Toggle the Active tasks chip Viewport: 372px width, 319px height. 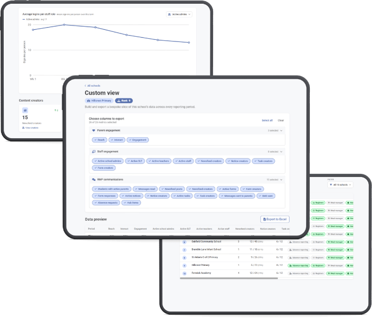coord(182,196)
